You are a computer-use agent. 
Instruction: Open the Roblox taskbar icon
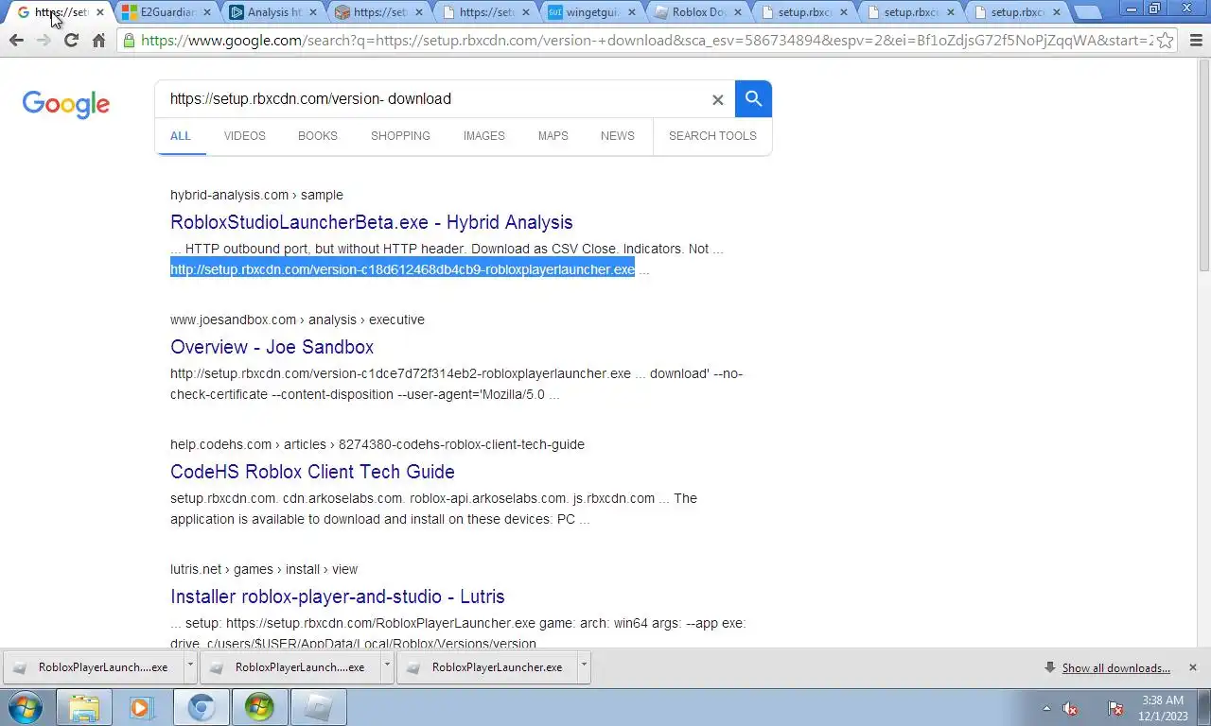click(x=318, y=707)
